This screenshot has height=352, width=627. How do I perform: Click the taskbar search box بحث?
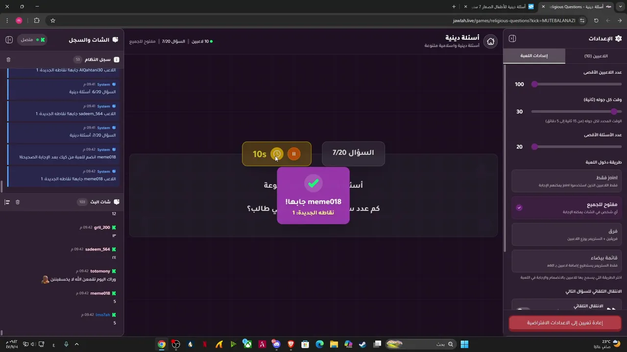[421, 344]
